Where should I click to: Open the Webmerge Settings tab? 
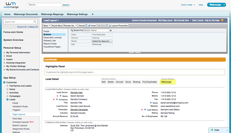click(77, 14)
